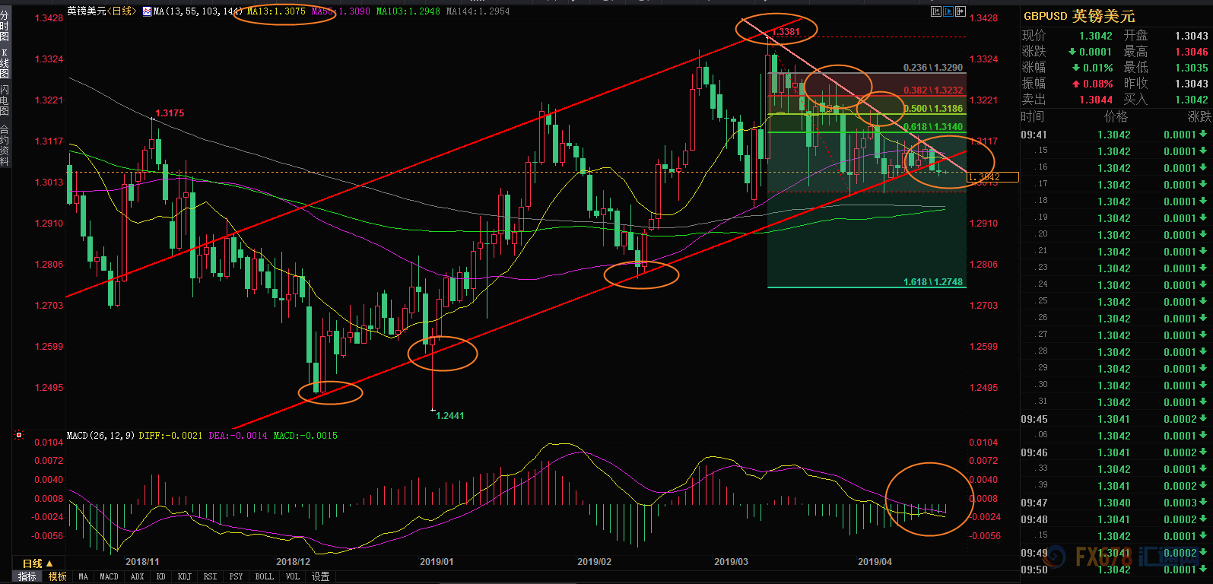Open 设置 settings in indicator bar
The width and height of the screenshot is (1213, 584).
pos(321,577)
